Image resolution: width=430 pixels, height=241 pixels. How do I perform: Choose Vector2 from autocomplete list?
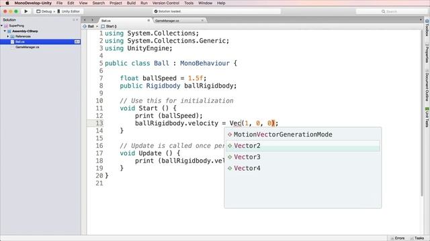[x=303, y=146]
